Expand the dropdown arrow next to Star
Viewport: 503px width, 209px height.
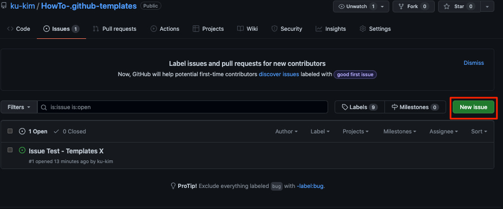point(487,6)
